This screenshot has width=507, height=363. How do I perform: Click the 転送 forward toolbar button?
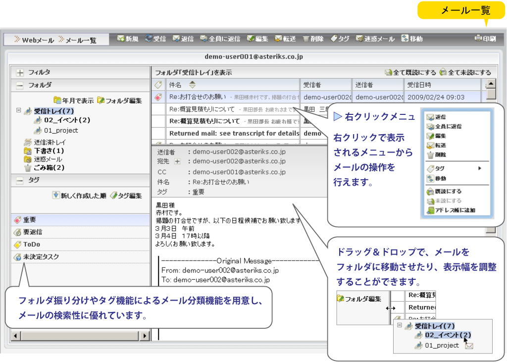(285, 39)
